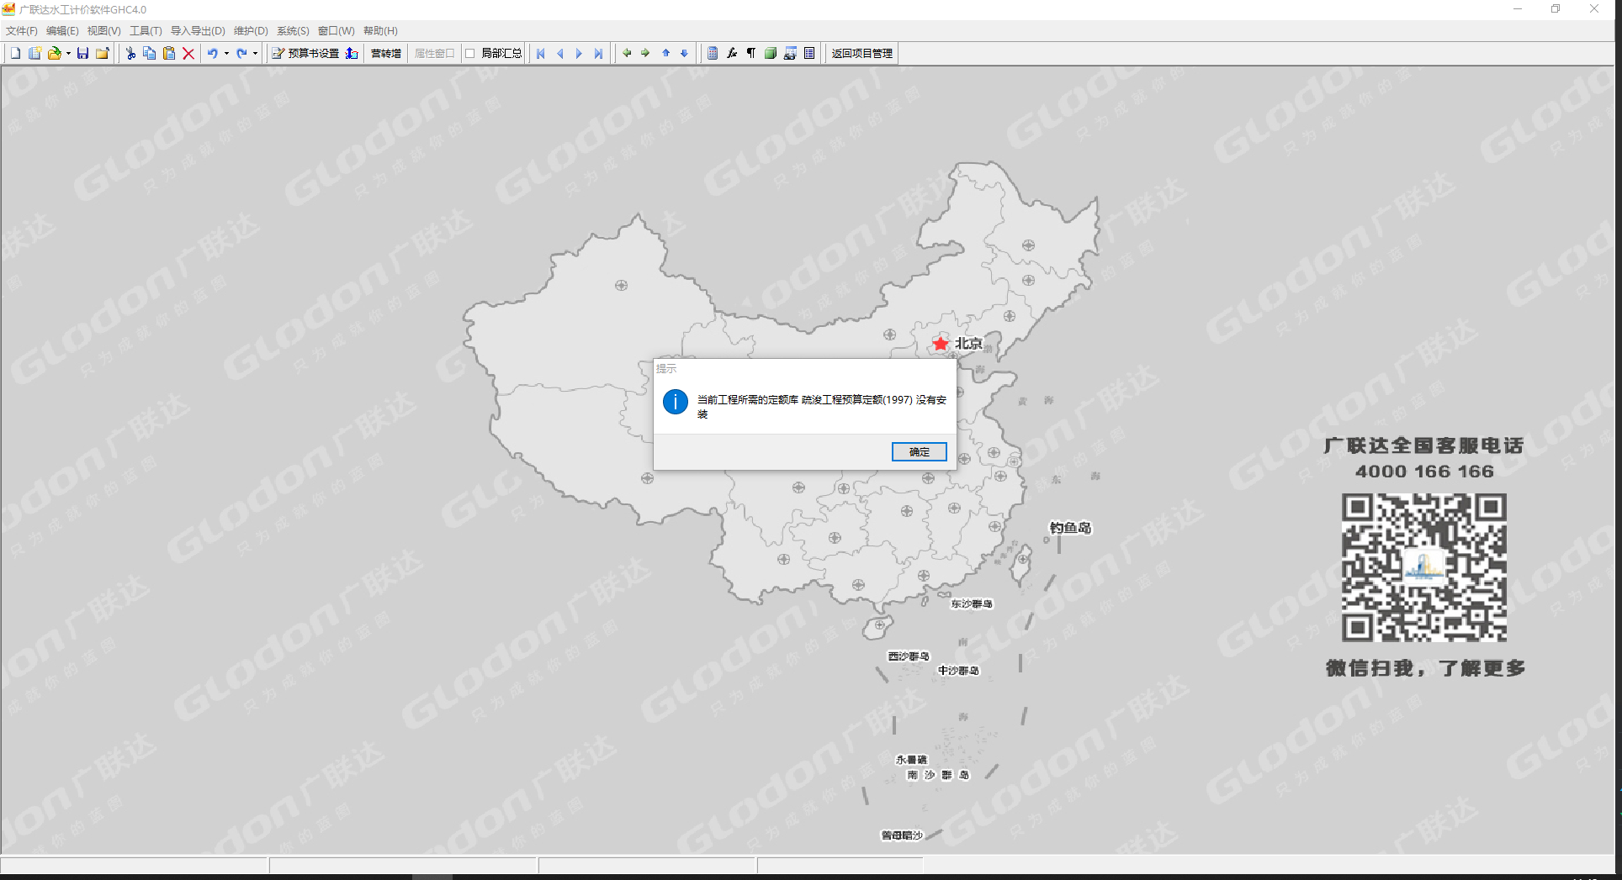Click the app icon in title bar
This screenshot has width=1622, height=880.
click(x=8, y=9)
